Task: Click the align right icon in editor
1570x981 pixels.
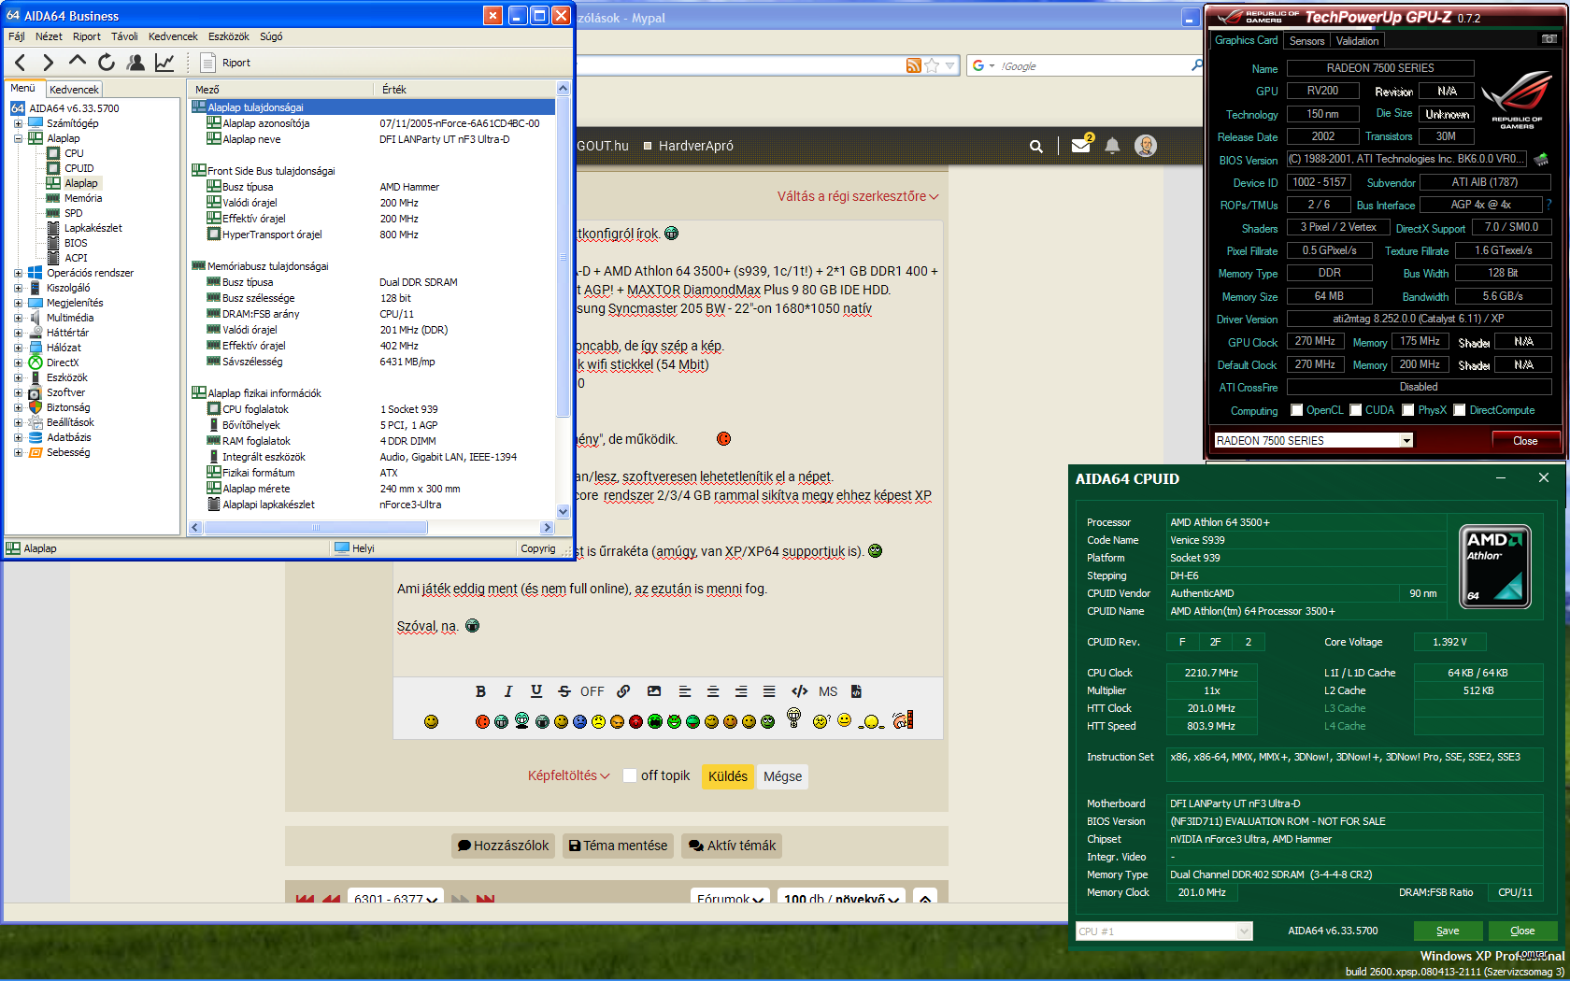Action: [741, 691]
